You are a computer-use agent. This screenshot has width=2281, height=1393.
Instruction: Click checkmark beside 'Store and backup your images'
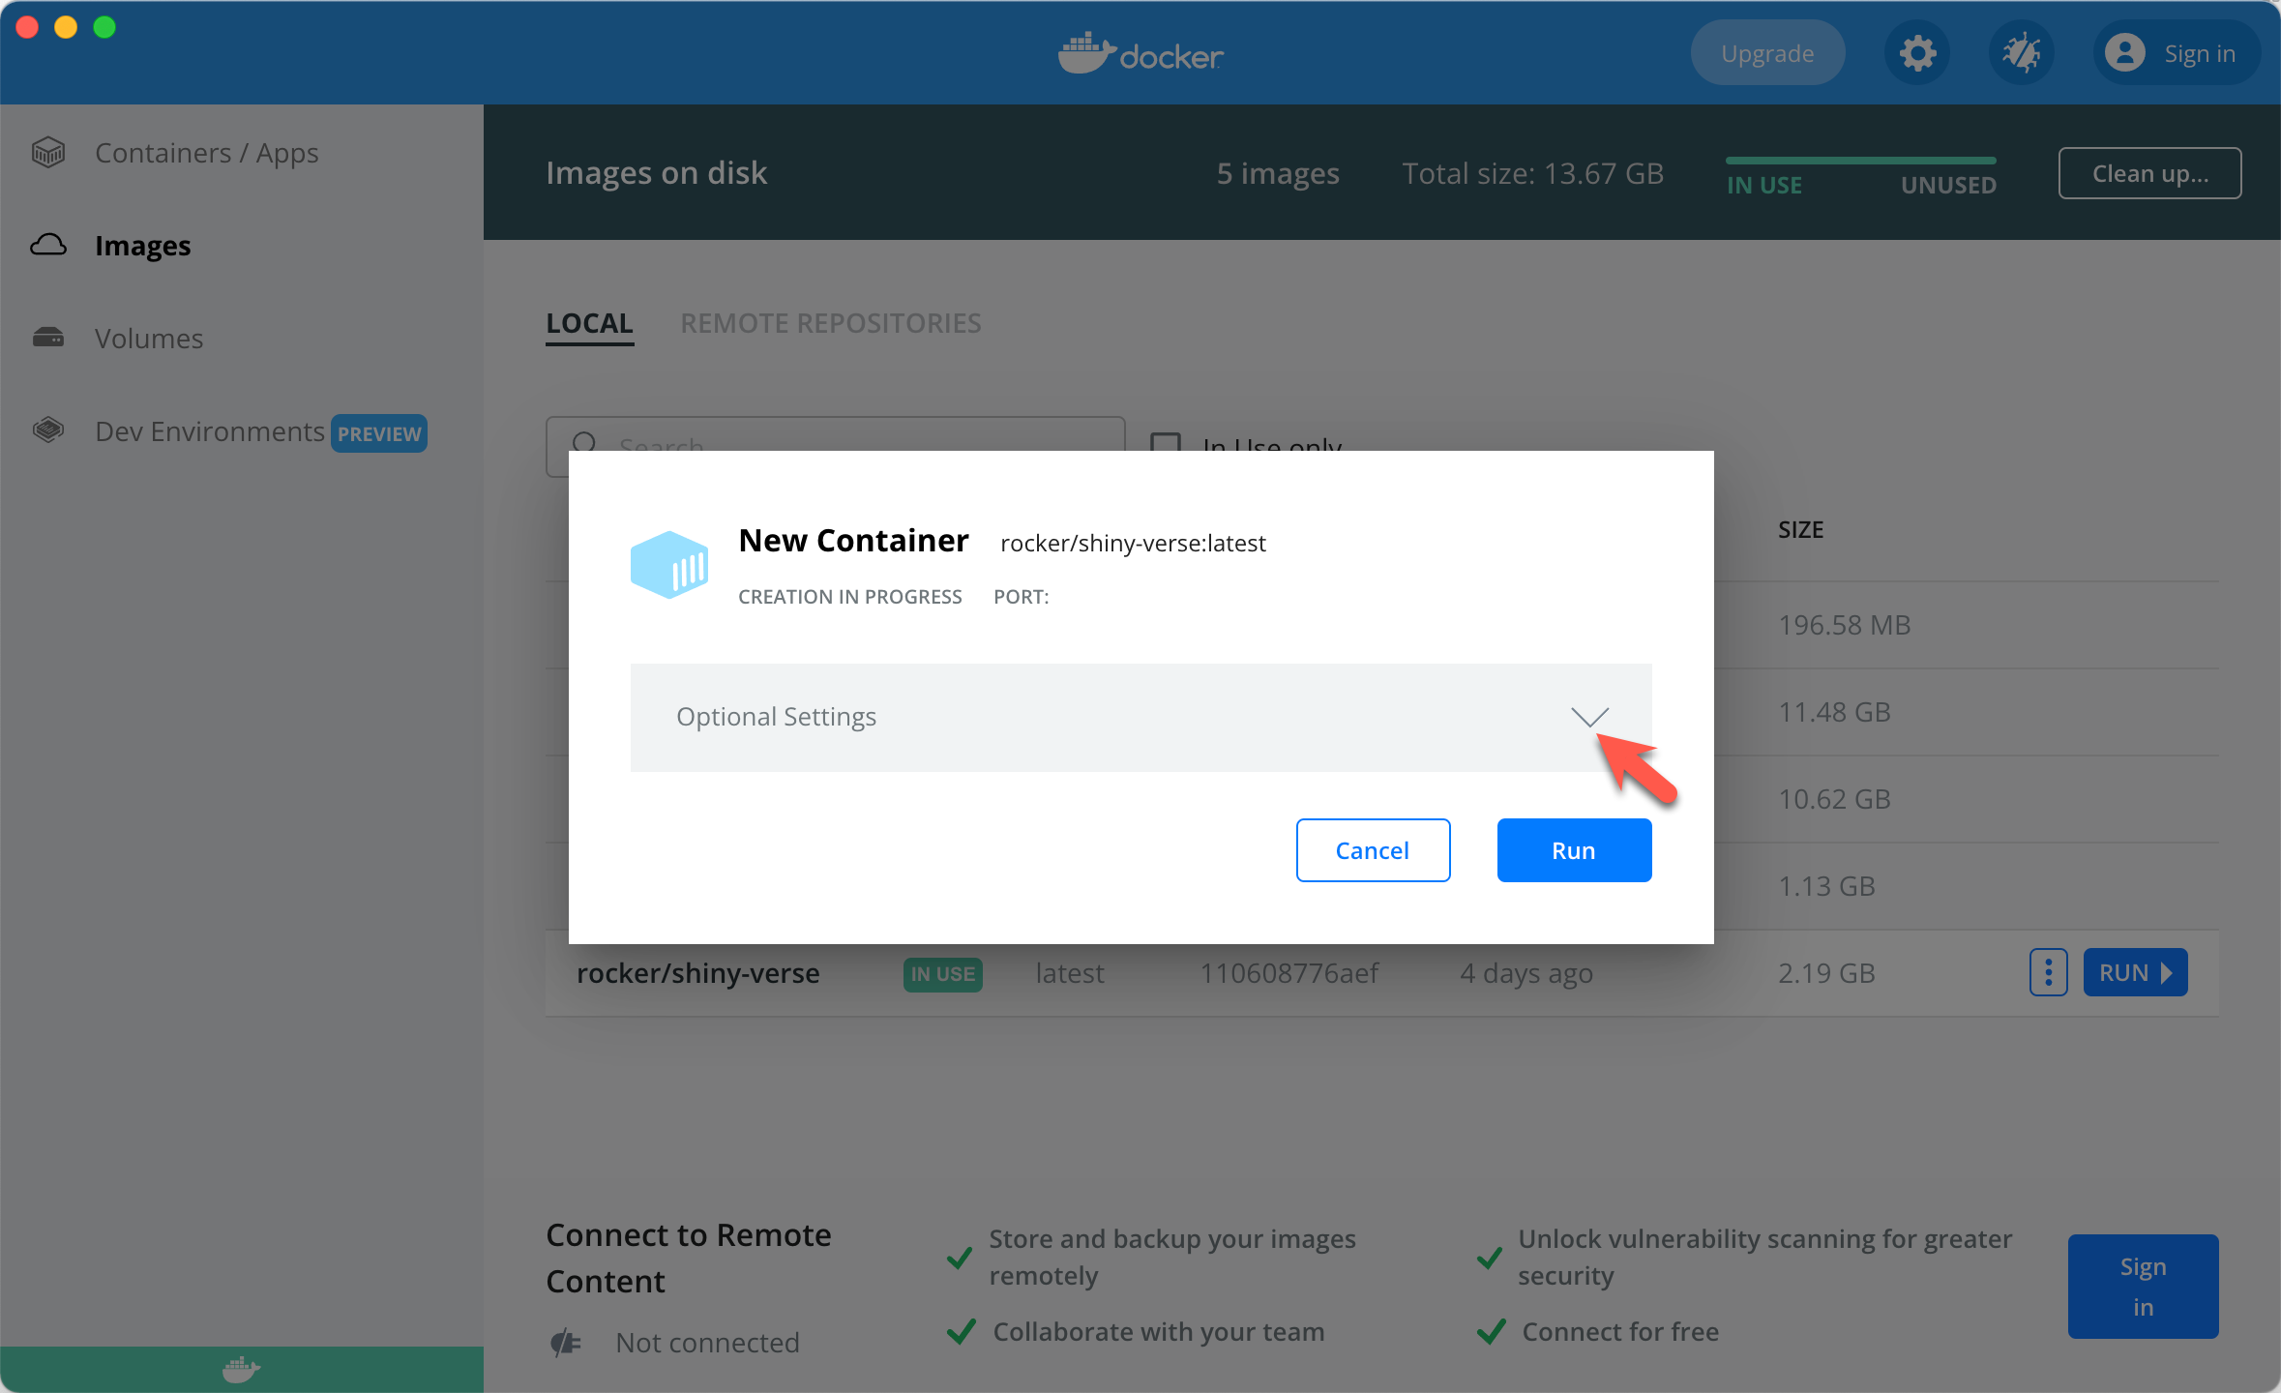[959, 1258]
